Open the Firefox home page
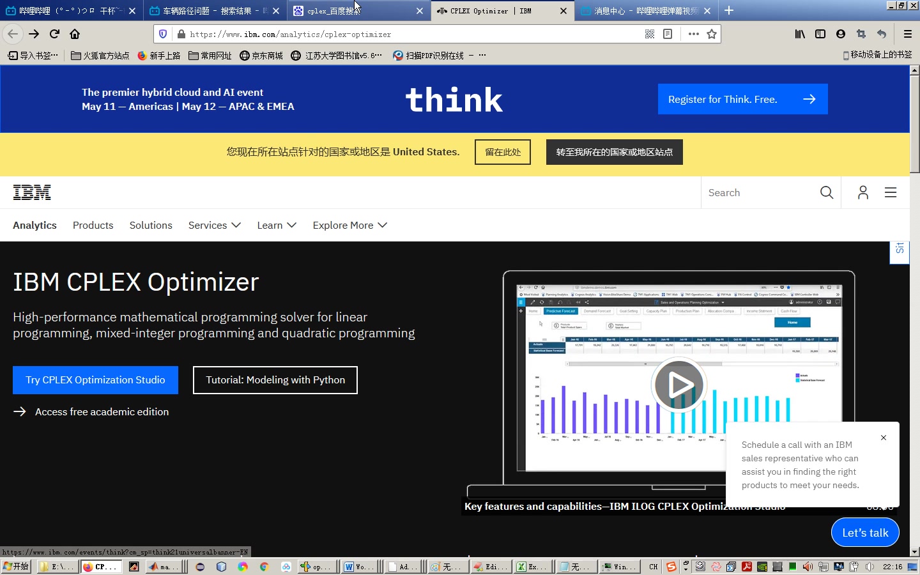The width and height of the screenshot is (920, 575). [x=75, y=34]
